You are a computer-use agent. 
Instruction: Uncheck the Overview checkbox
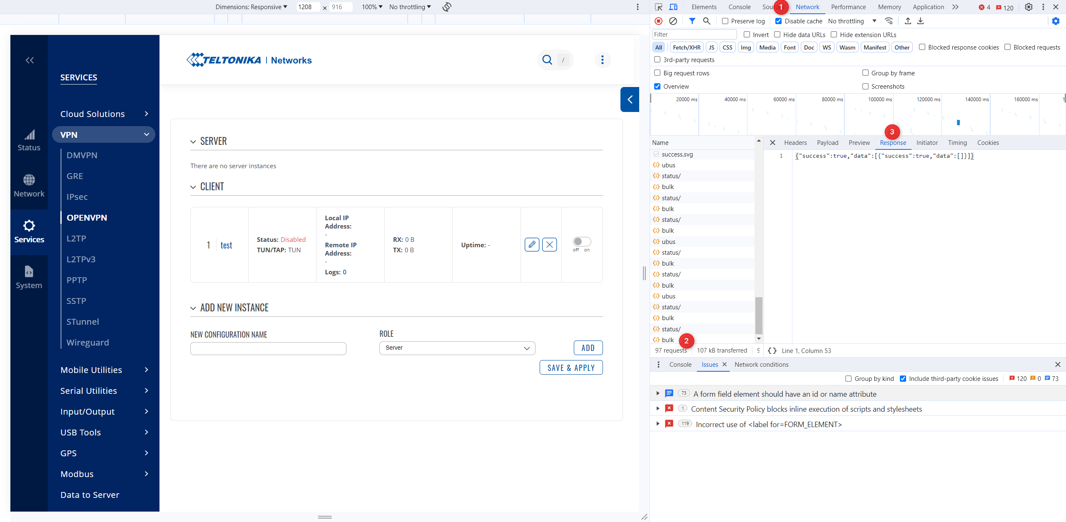tap(657, 86)
